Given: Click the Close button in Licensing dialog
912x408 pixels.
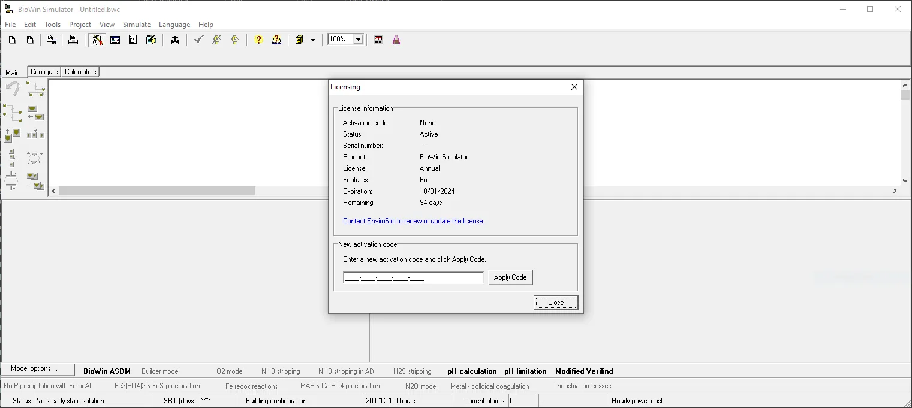Looking at the screenshot, I should click(x=556, y=303).
